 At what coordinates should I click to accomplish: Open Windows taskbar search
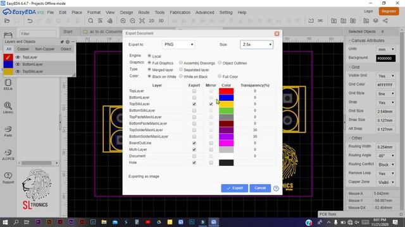(x=16, y=222)
